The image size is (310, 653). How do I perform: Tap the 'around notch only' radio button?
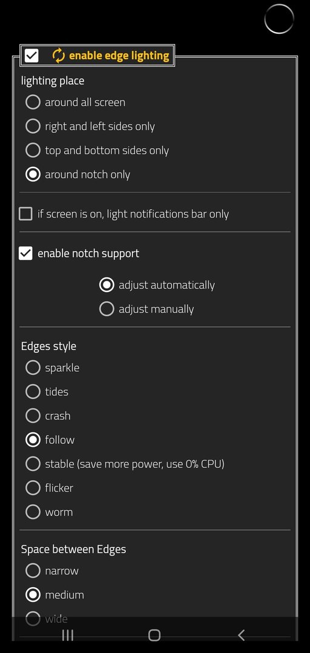(x=33, y=175)
